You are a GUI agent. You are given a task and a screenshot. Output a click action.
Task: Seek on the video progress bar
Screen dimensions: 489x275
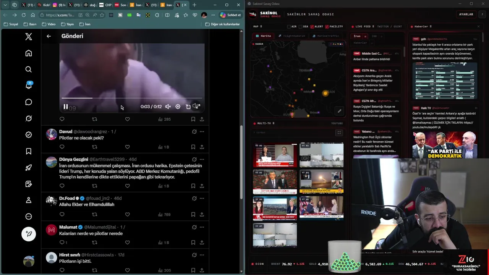[132, 98]
